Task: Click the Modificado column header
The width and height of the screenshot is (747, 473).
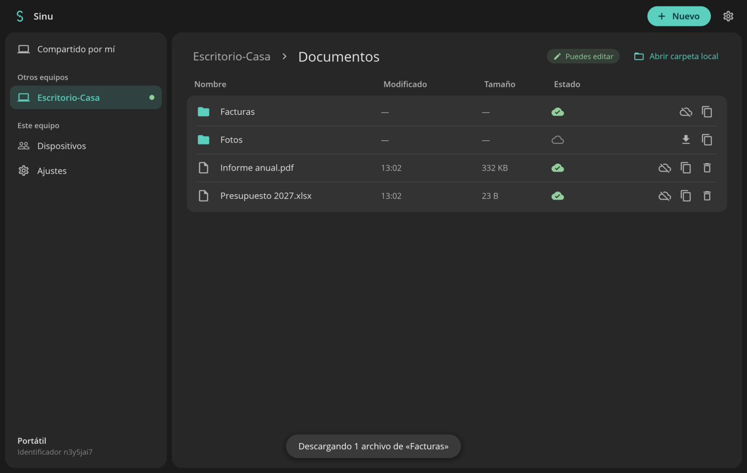Action: point(405,84)
